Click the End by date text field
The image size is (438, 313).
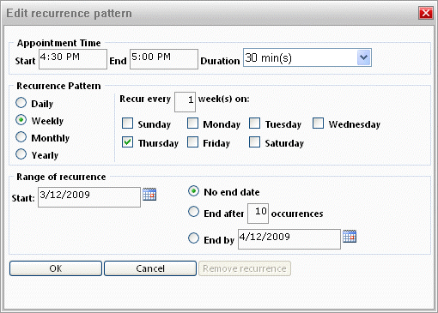coord(289,239)
